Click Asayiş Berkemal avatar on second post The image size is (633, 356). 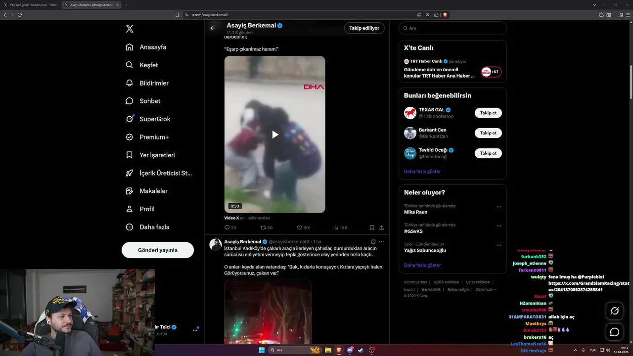tap(215, 244)
